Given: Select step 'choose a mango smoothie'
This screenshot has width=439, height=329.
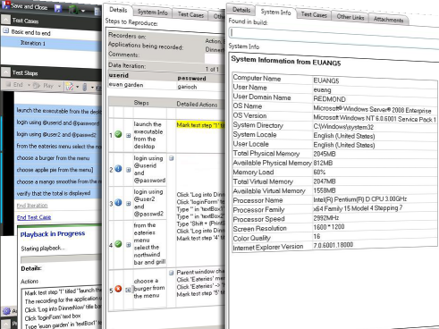Looking at the screenshot, I should pos(58,181).
